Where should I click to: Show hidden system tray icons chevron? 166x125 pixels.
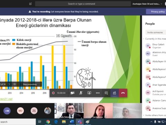click(151, 122)
